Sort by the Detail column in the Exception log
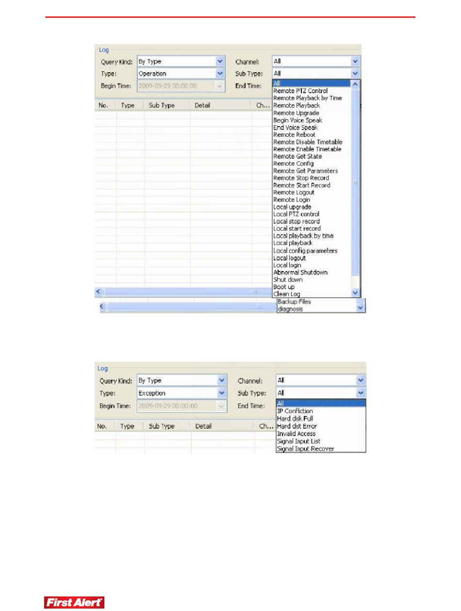This screenshot has width=461, height=611. click(222, 426)
